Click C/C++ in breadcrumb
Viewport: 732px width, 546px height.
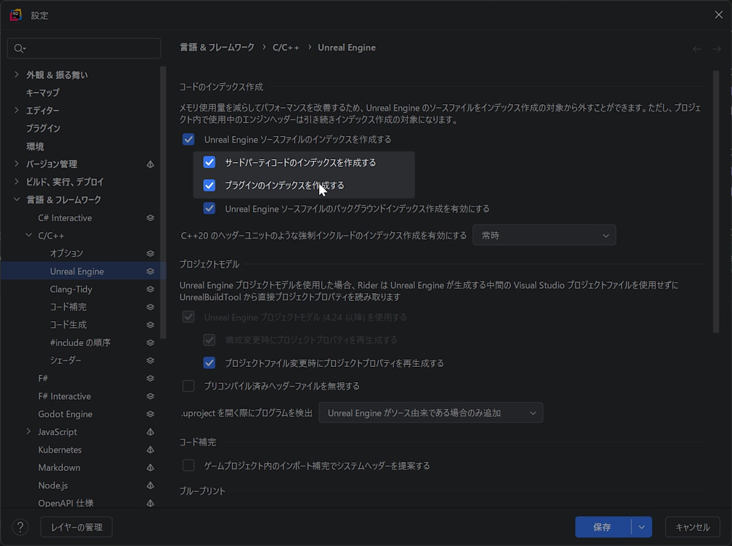pos(286,48)
